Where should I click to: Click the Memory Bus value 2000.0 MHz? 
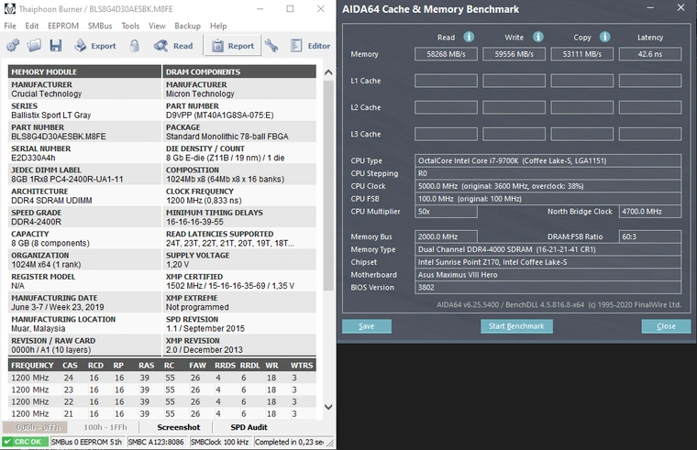click(446, 236)
